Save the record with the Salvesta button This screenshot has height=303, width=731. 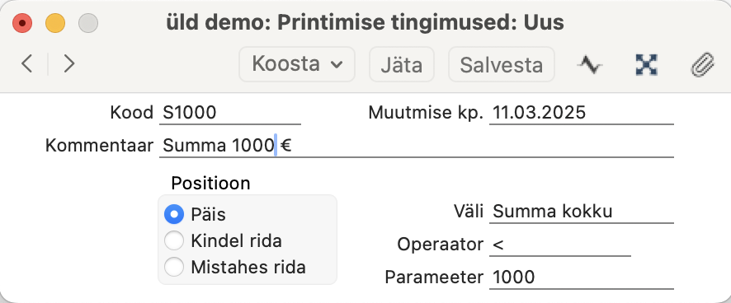(x=501, y=64)
